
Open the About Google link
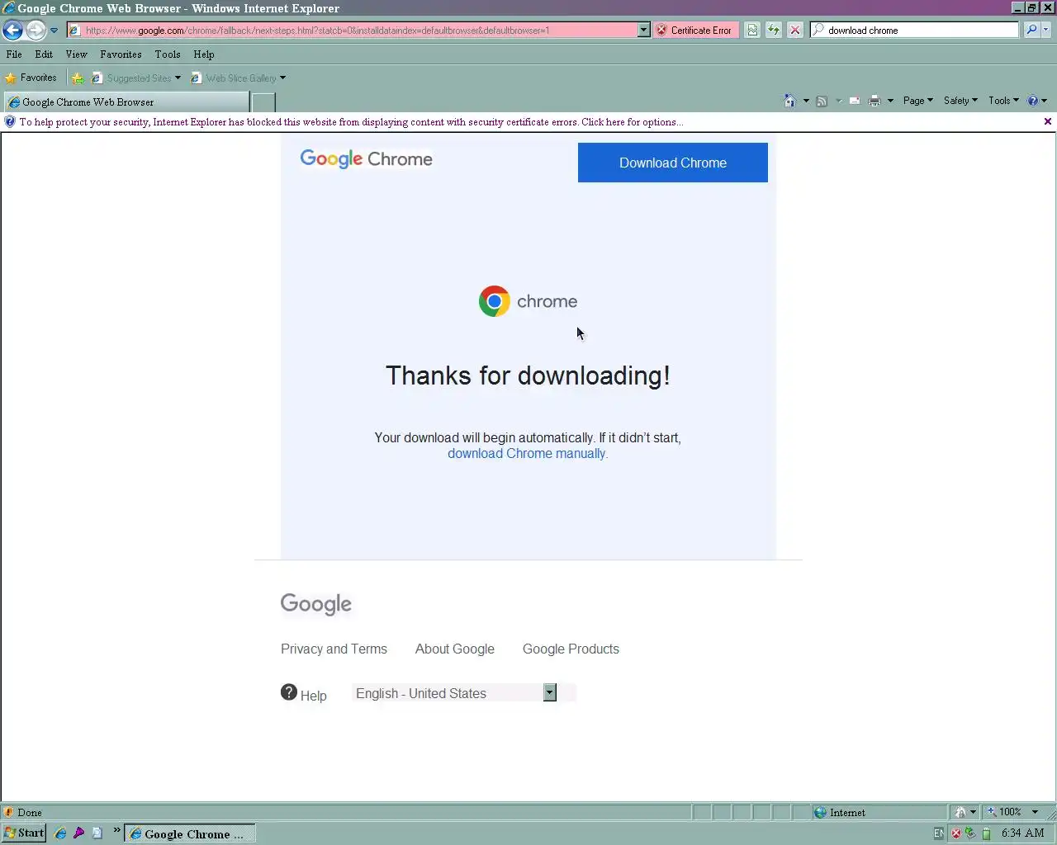click(455, 649)
